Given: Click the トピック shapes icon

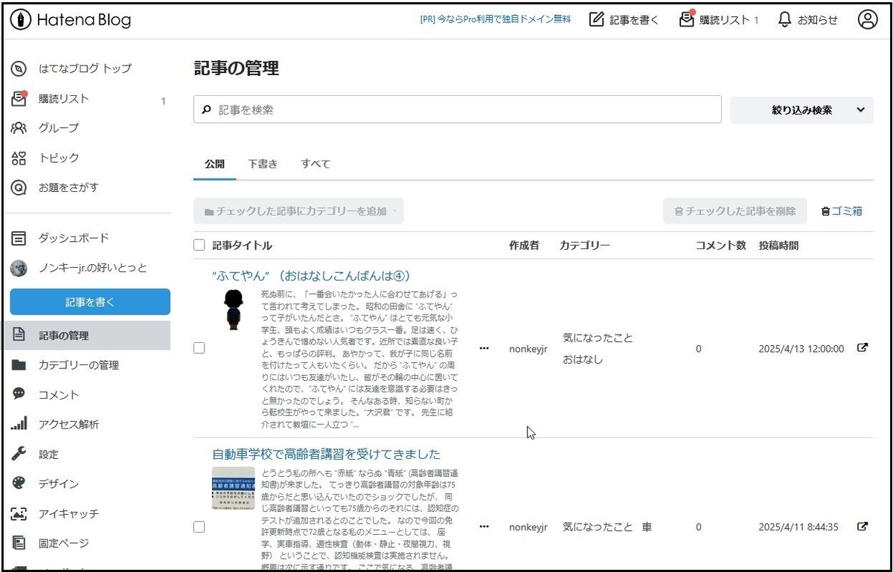Looking at the screenshot, I should pyautogui.click(x=19, y=158).
